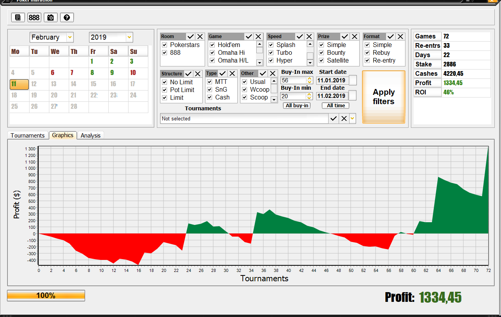Toggle the SnG type checkbox
Screen dimensions: 501x317
pyautogui.click(x=210, y=90)
